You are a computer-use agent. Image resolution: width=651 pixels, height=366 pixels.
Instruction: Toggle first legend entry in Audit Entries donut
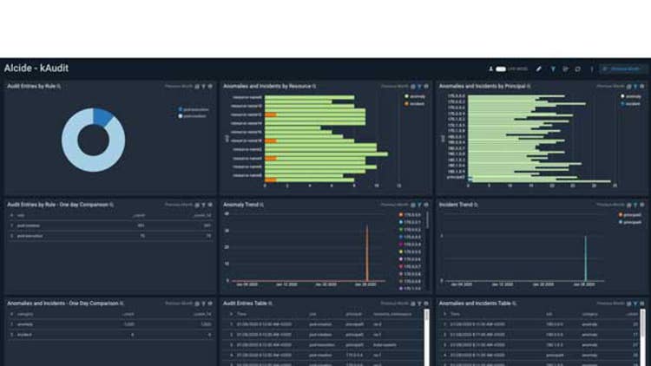click(187, 109)
